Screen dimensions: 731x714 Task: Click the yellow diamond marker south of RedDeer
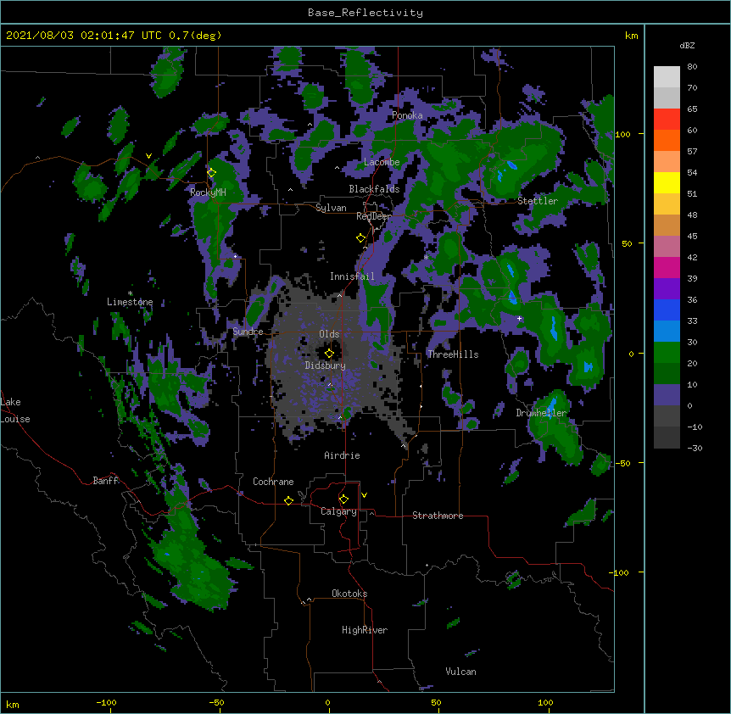click(360, 238)
